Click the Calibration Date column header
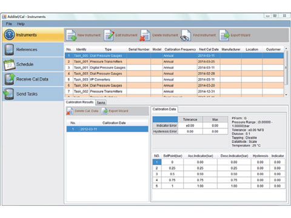Screen dimensions: 291x218 click(x=114, y=123)
